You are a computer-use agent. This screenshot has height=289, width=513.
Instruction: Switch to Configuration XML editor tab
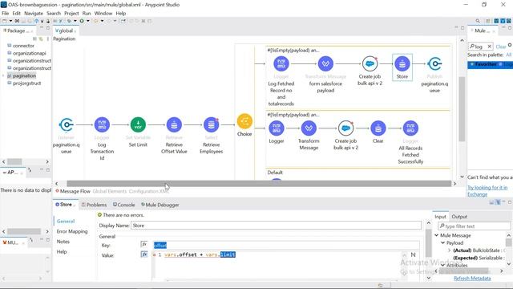(x=149, y=191)
